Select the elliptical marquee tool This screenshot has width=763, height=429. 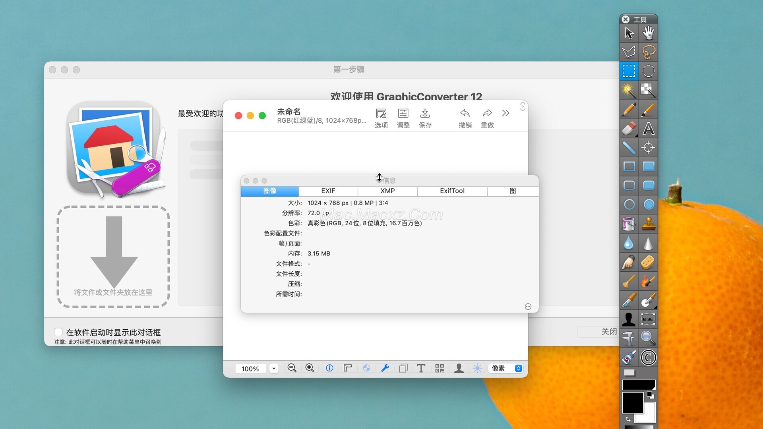(648, 71)
